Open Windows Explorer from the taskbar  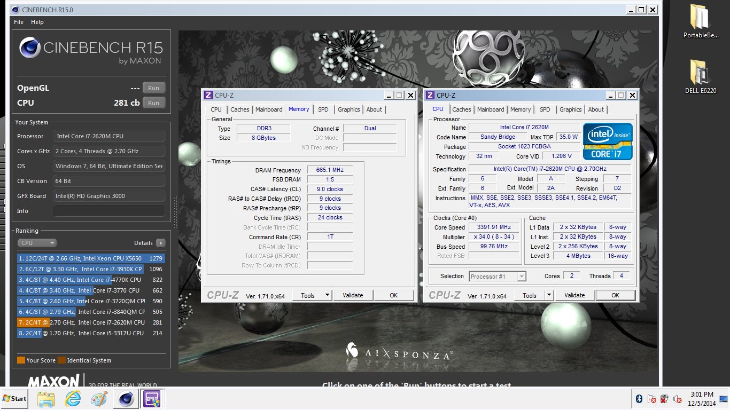(46, 399)
